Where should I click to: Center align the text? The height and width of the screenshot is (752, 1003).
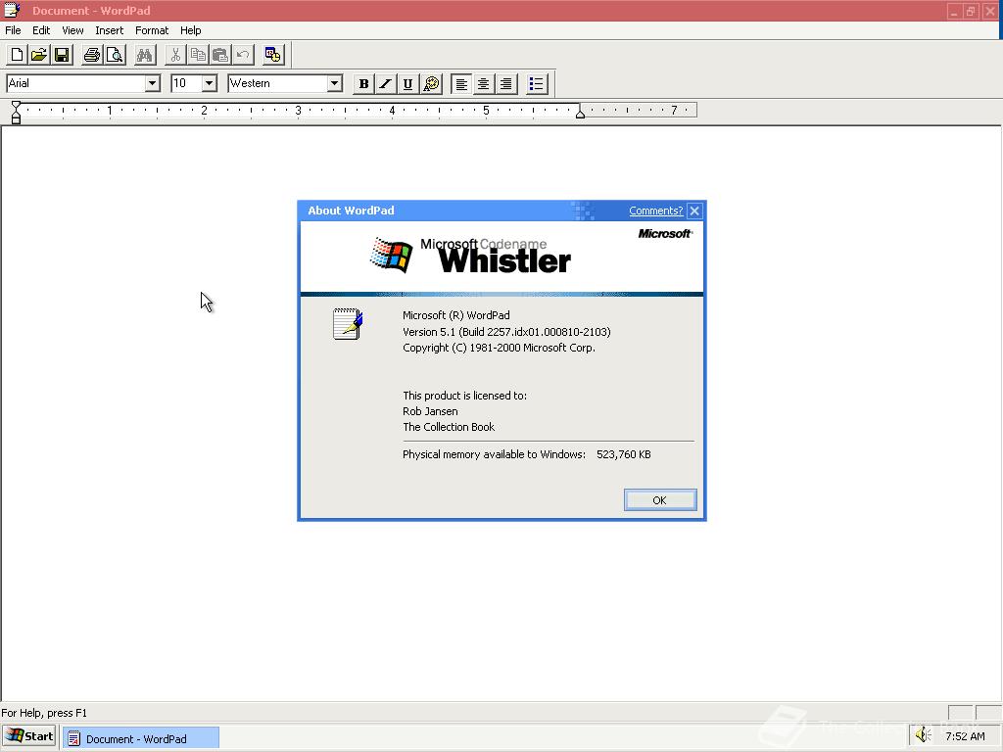pos(484,84)
